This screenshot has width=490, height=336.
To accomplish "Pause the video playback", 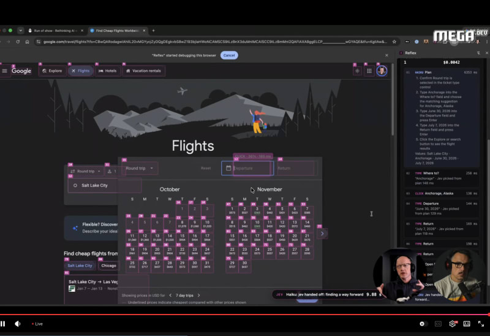I will click(3, 324).
